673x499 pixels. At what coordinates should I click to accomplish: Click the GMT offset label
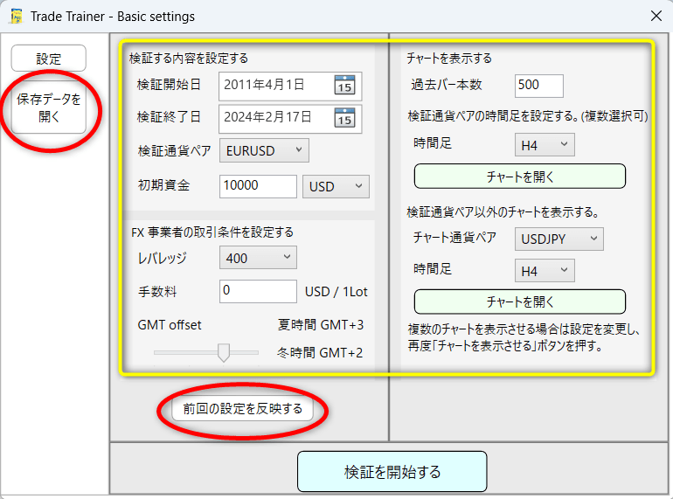[170, 325]
